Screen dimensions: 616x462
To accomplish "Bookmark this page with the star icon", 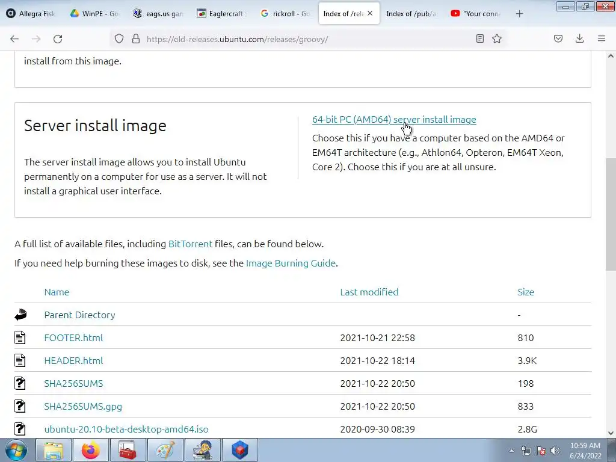I will [x=497, y=38].
